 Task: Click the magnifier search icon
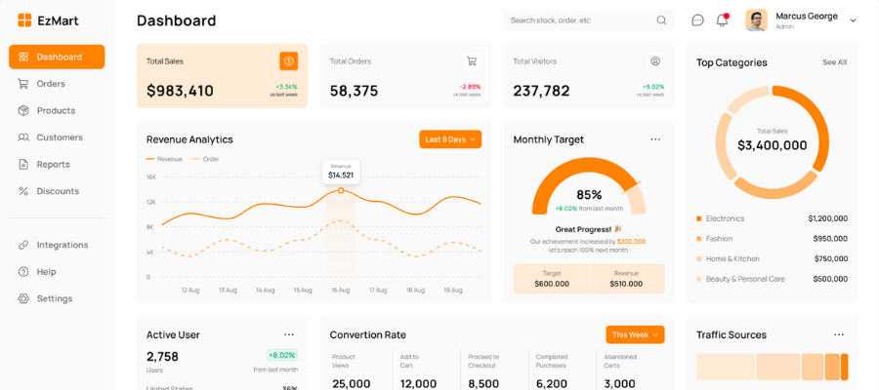point(661,20)
